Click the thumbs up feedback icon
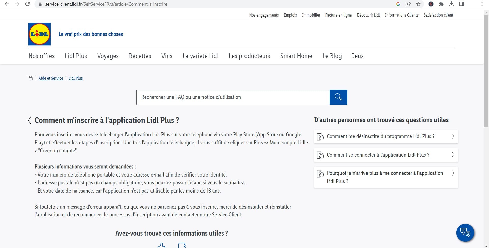489x248 pixels. pos(161,245)
